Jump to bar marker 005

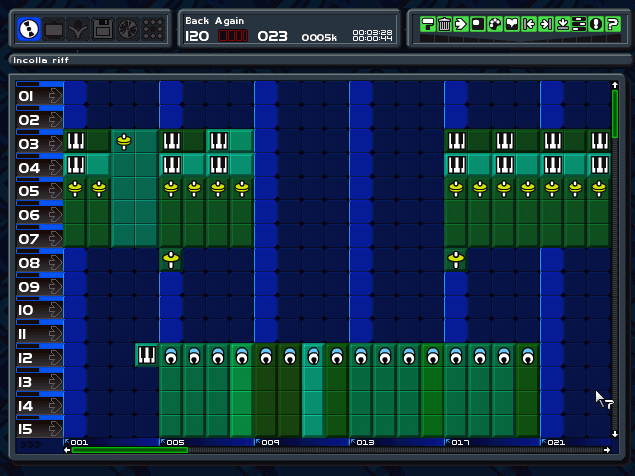pos(172,442)
